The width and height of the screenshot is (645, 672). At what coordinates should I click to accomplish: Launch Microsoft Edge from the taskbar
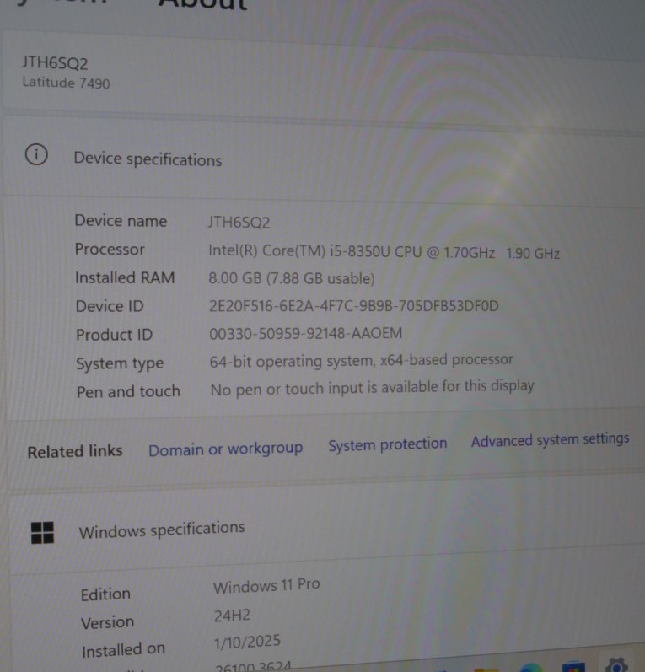530,668
